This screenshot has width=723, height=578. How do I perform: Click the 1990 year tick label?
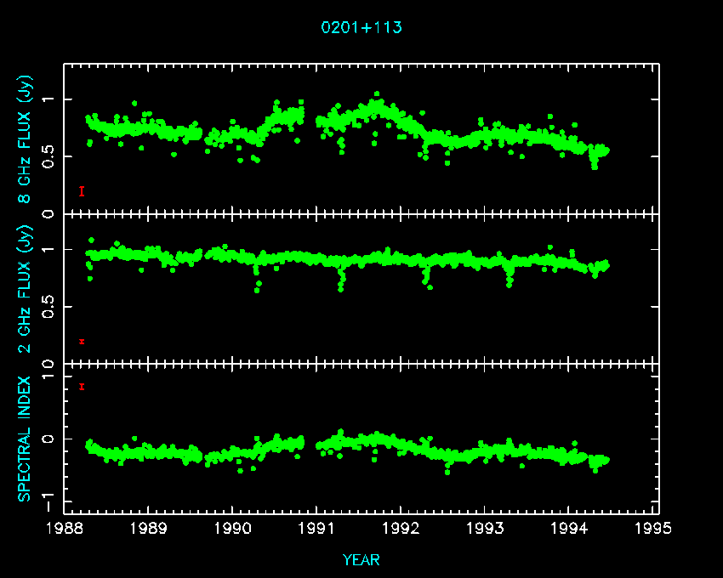(233, 529)
